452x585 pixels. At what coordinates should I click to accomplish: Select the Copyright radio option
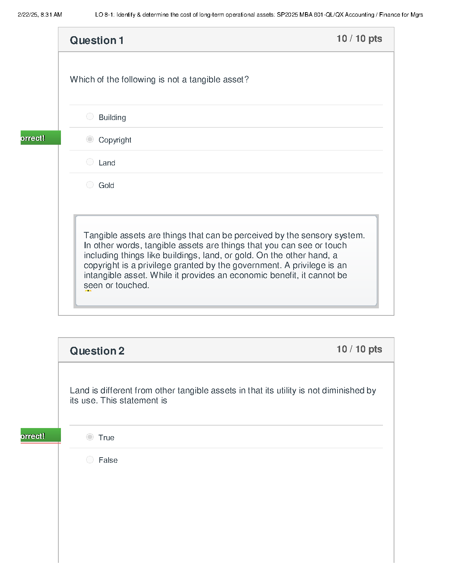tap(90, 139)
